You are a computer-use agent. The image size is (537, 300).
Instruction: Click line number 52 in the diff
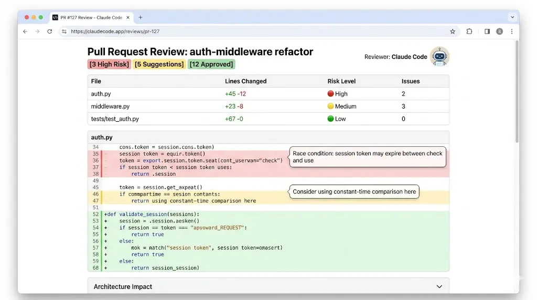pyautogui.click(x=95, y=214)
